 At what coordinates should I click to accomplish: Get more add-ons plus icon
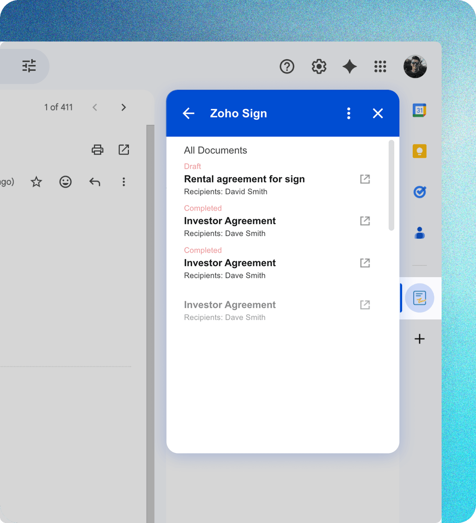pos(420,339)
